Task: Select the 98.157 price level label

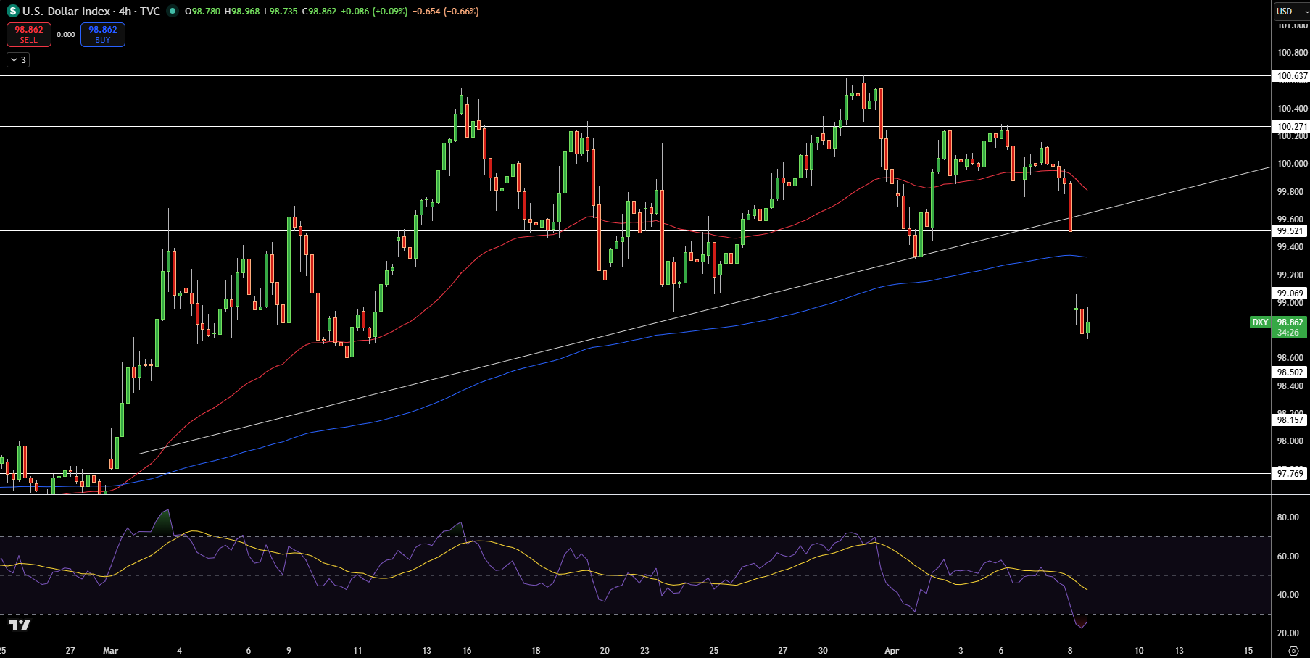Action: tap(1290, 420)
